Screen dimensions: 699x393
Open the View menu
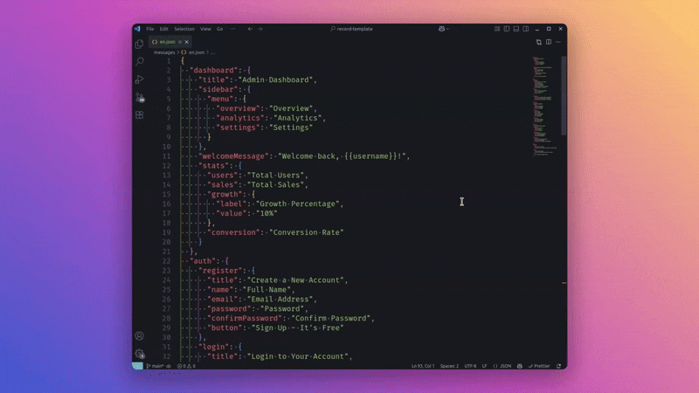click(x=205, y=29)
